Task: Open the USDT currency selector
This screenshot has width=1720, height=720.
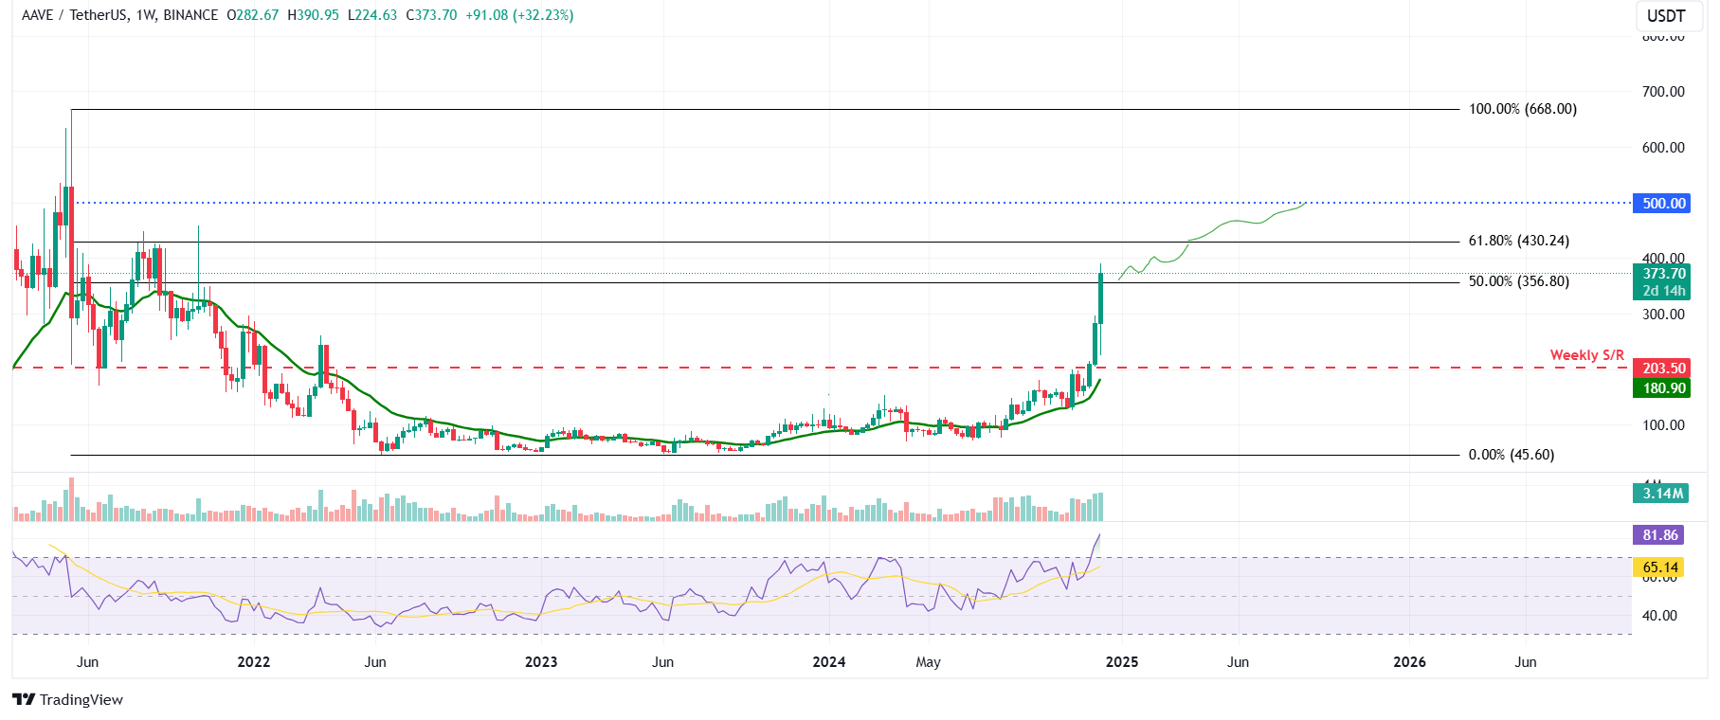Action: [x=1665, y=15]
